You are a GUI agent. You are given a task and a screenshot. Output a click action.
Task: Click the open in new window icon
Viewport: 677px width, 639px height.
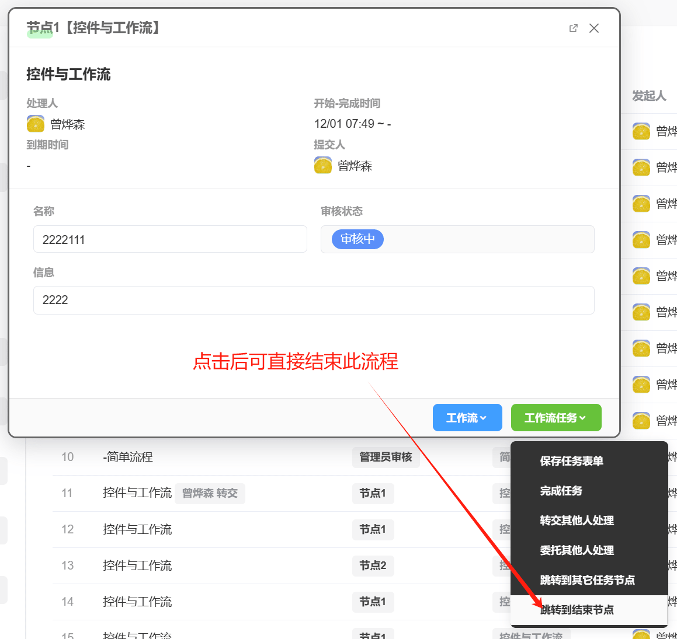click(x=573, y=28)
